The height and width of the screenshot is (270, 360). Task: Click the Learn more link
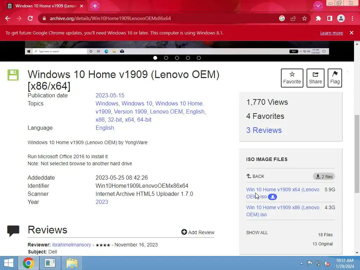click(332, 33)
